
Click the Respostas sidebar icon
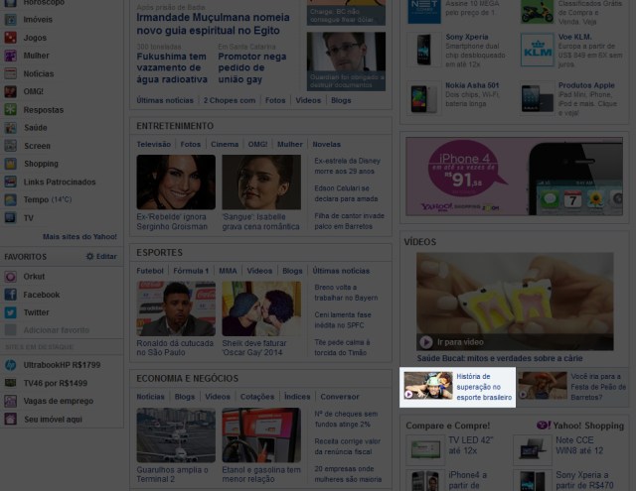[x=10, y=110]
